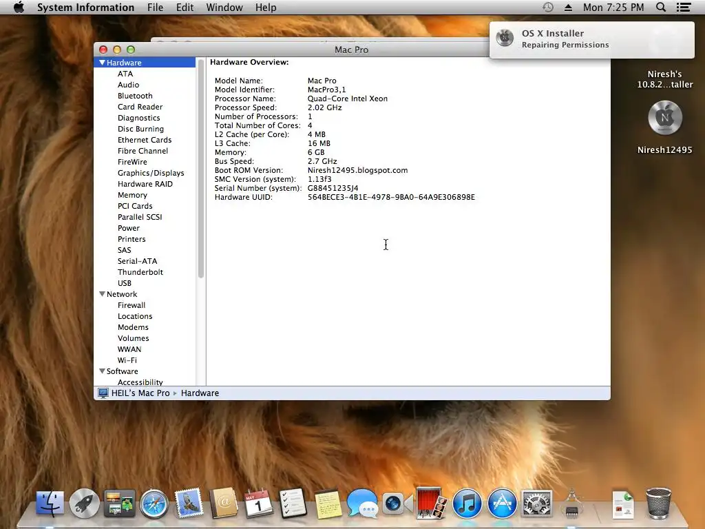Open Mission Control in the Dock
Viewport: 705px width, 529px height.
(119, 504)
